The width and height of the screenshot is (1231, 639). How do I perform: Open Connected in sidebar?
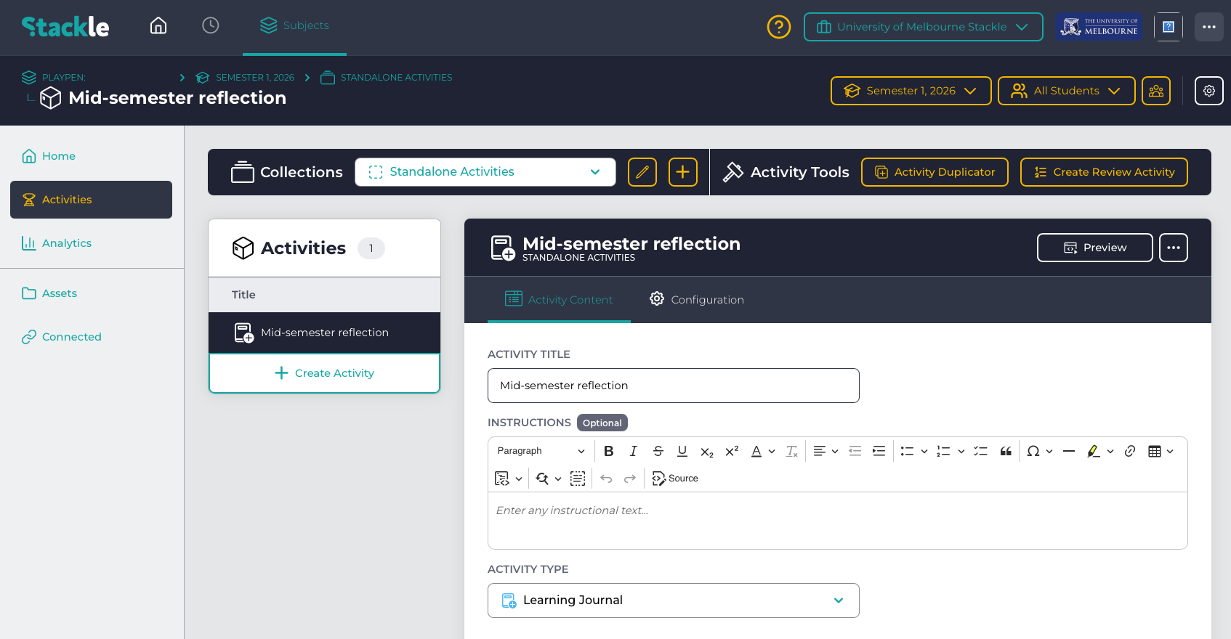[x=91, y=337]
